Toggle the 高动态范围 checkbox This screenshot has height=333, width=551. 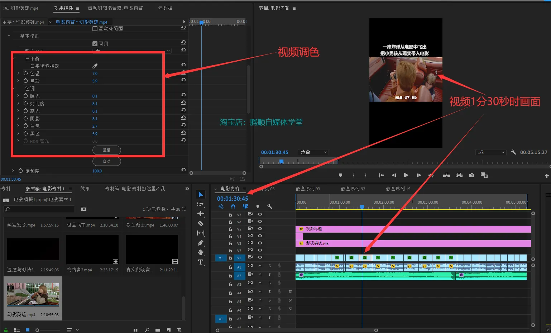click(x=95, y=29)
